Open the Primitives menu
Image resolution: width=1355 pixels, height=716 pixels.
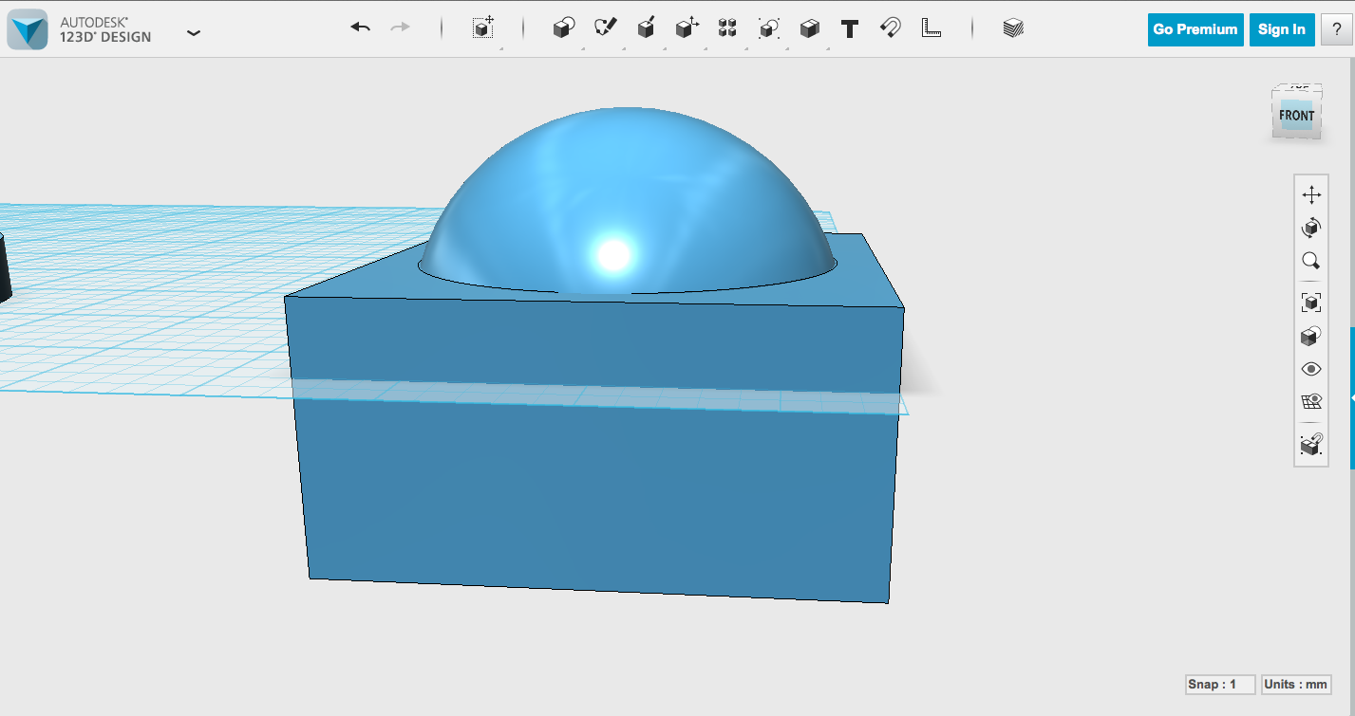pos(564,28)
